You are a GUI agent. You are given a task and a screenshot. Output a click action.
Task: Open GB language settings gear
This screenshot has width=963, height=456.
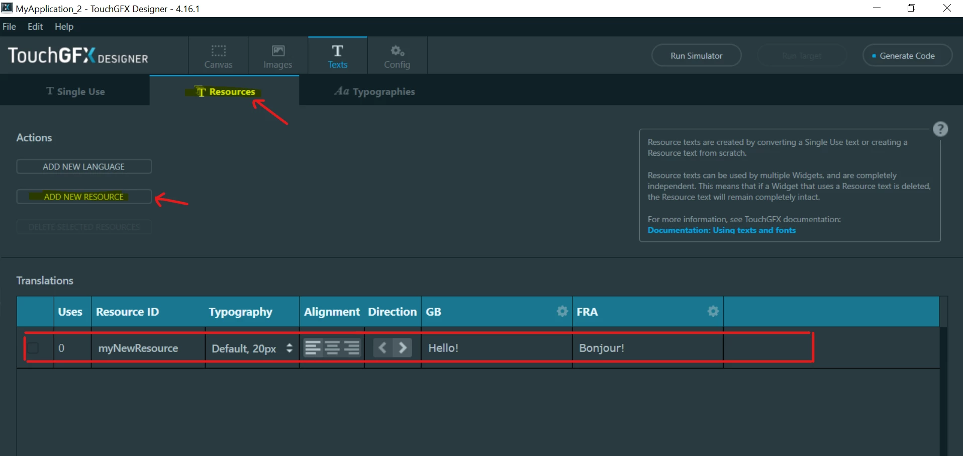[562, 311]
